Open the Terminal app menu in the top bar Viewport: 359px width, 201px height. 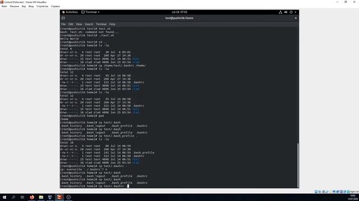(90, 12)
